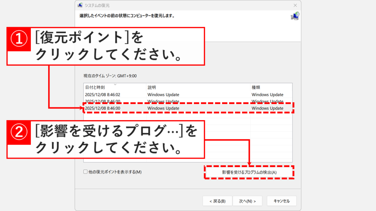The height and width of the screenshot is (211, 376).
Task: Cancel the restore with キャンセル
Action: [282, 201]
